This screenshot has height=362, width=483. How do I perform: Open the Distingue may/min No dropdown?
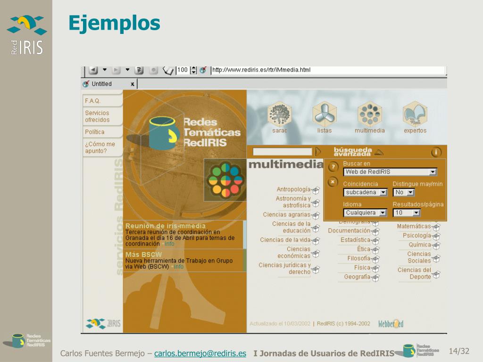pyautogui.click(x=404, y=192)
